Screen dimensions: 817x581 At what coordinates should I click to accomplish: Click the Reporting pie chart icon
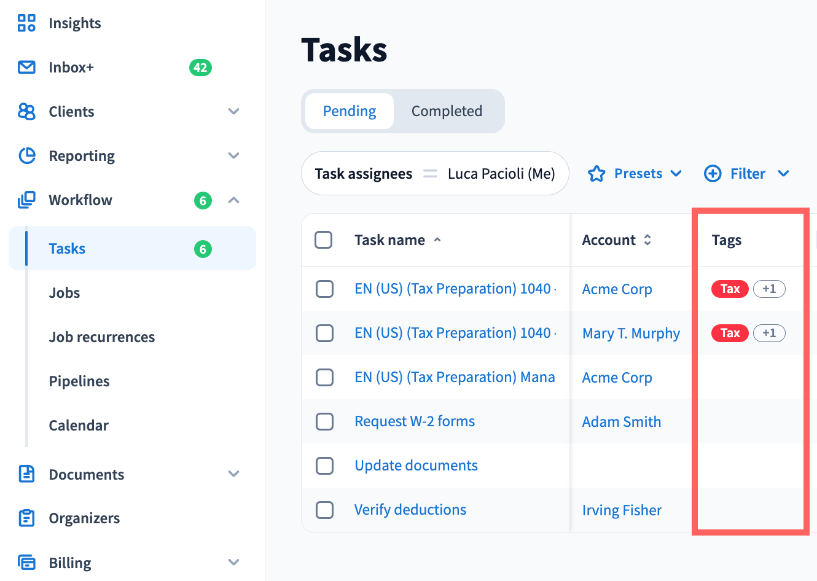tap(26, 156)
